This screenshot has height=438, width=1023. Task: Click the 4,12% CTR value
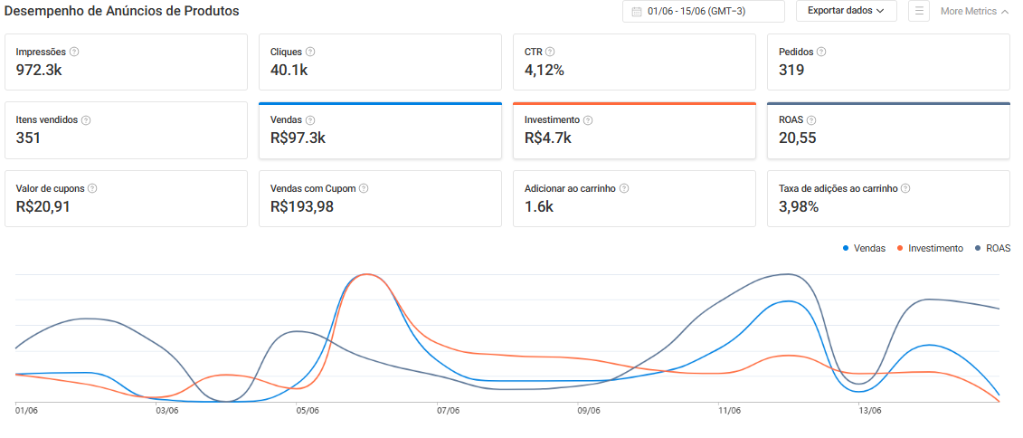545,70
